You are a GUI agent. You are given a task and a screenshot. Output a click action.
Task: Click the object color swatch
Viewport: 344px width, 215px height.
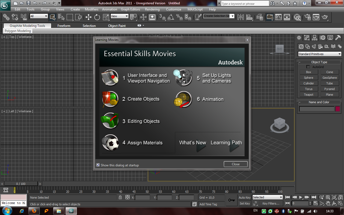(x=338, y=109)
